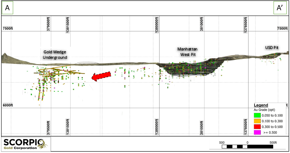Click the magenta >= 0.500 grade swatch
Image resolution: width=290 pixels, height=153 pixels.
pyautogui.click(x=256, y=133)
